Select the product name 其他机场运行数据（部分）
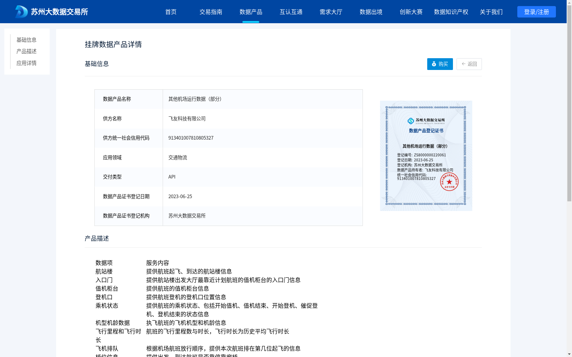Viewport: 572px width, 357px height. [196, 99]
